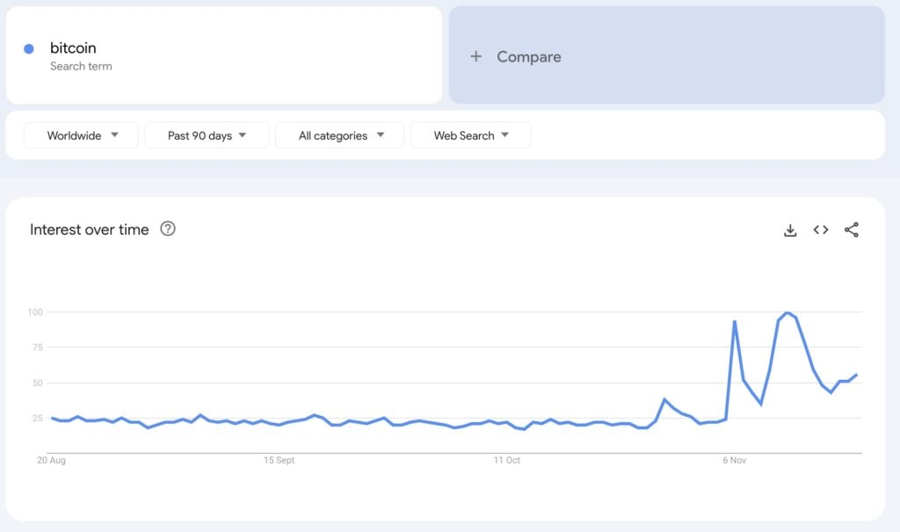Click the Compare box to add term
The image size is (900, 532).
coord(666,56)
